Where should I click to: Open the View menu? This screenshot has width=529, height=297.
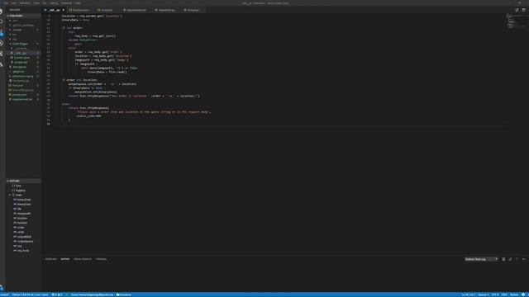pyautogui.click(x=36, y=3)
